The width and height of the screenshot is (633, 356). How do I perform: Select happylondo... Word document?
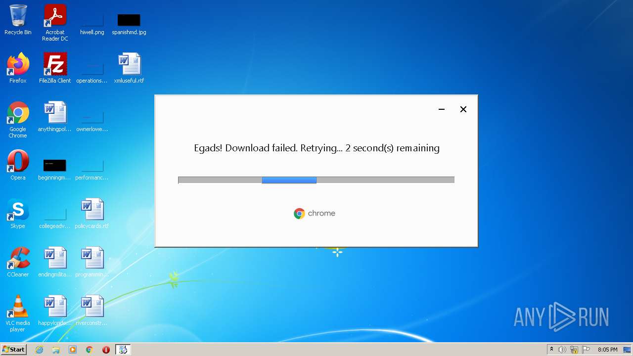pos(55,311)
